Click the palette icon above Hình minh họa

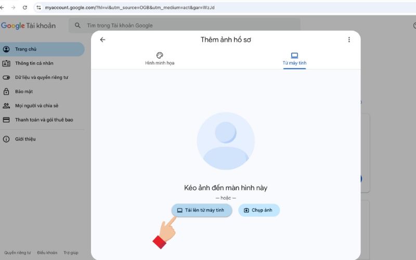[x=160, y=55]
